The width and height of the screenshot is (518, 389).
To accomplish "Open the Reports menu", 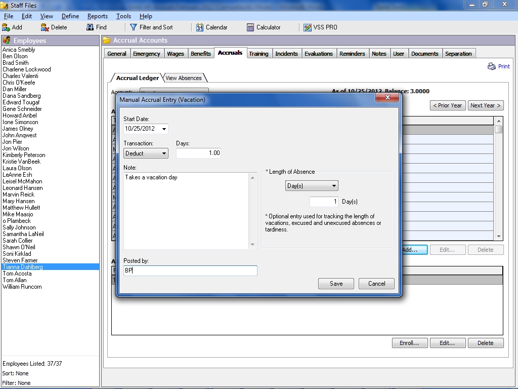I will coord(97,16).
